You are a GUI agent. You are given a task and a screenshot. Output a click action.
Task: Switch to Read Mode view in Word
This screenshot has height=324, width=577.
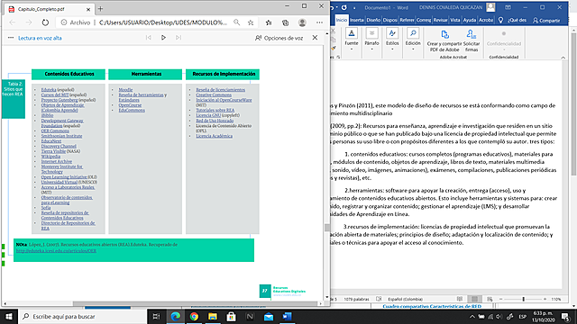[460, 299]
